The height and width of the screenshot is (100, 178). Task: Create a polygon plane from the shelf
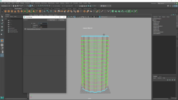[x=22, y=11]
